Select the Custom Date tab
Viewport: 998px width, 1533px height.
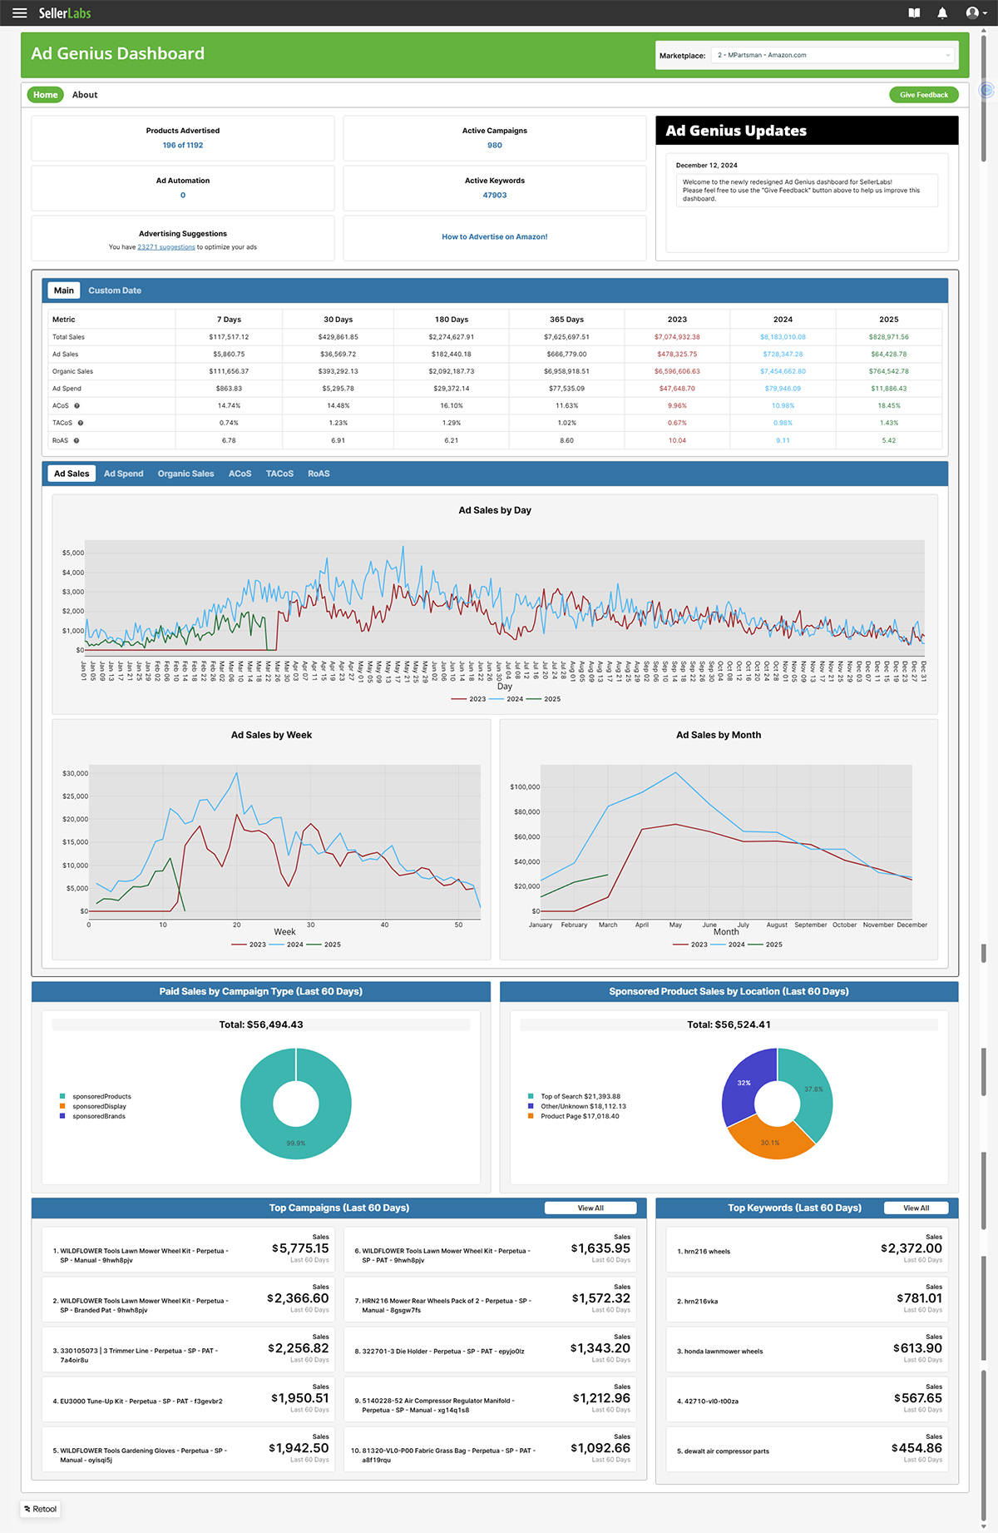coord(115,290)
